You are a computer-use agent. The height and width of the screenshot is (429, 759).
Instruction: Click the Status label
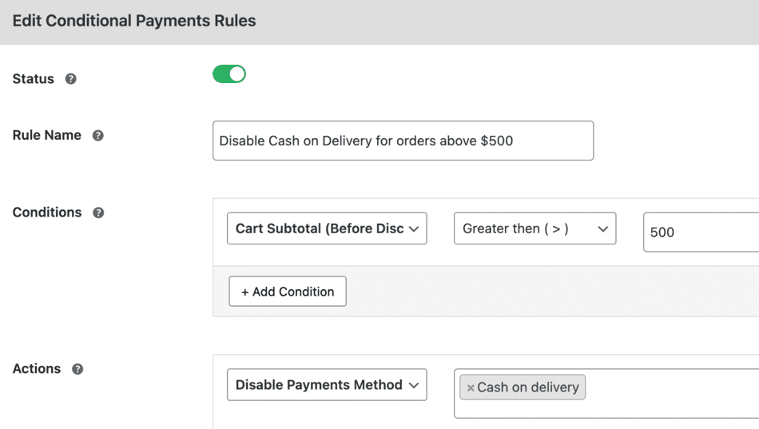(34, 79)
